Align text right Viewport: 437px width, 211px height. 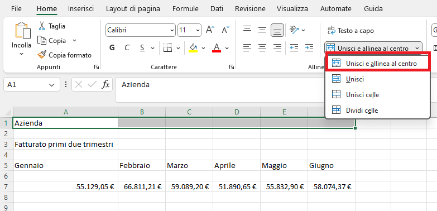pyautogui.click(x=277, y=48)
